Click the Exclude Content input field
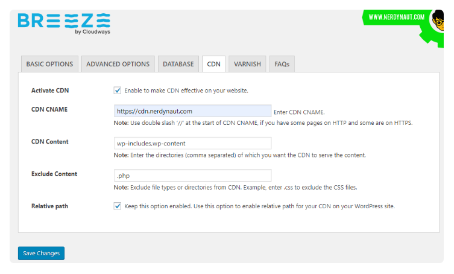Screen dimensions: 454x274 click(x=192, y=176)
